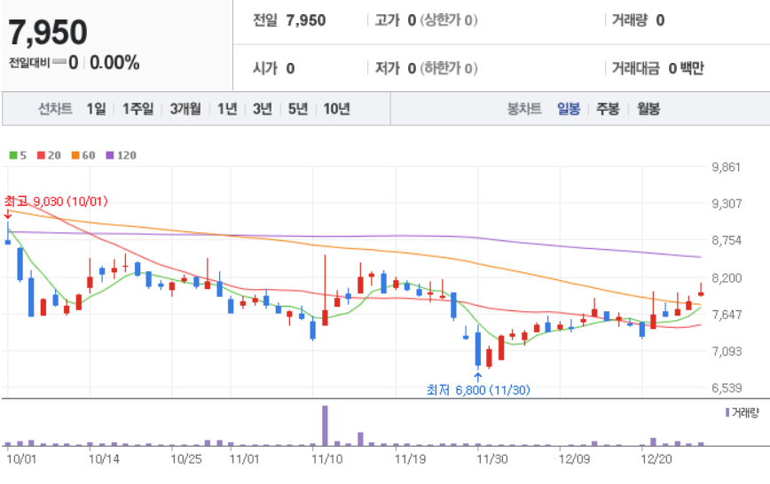Click the 12/09 date axis label

coord(574,459)
